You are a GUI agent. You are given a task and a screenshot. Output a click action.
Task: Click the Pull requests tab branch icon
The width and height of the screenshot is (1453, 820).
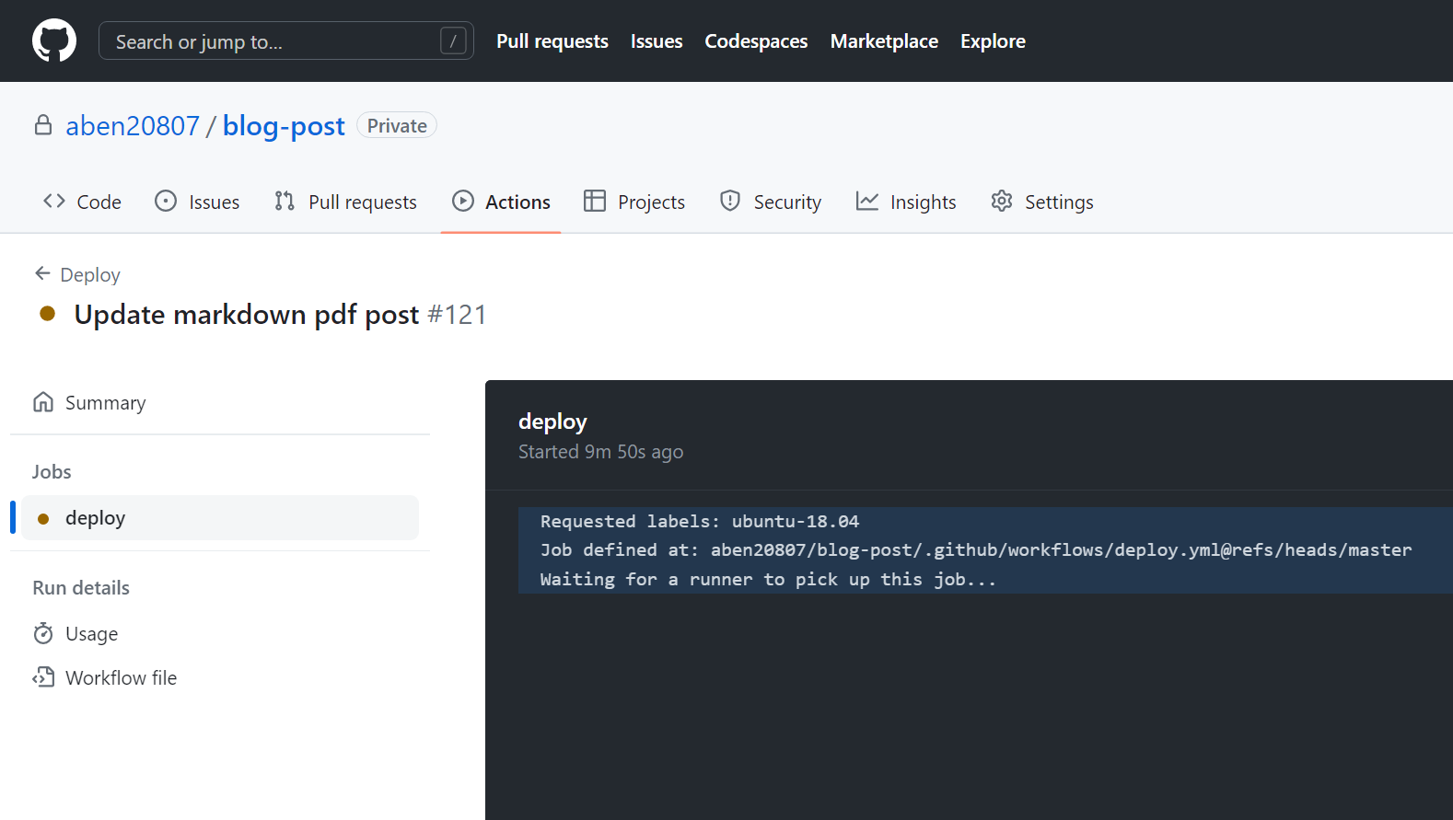[x=285, y=201]
